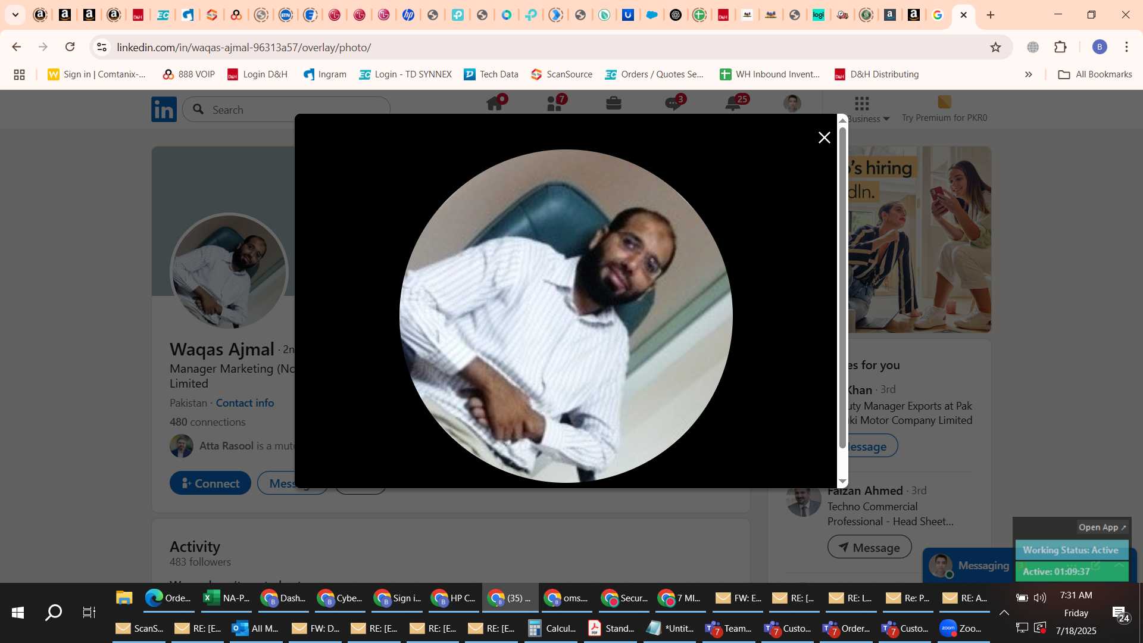Open 888 VOIP bookmark
The width and height of the screenshot is (1143, 643).
pos(189,74)
